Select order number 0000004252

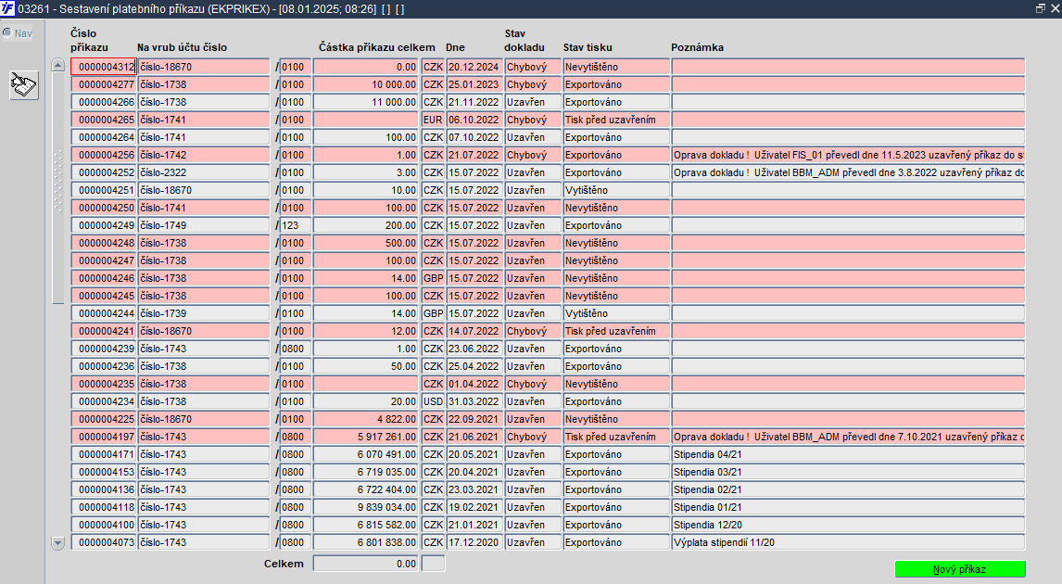click(x=104, y=172)
